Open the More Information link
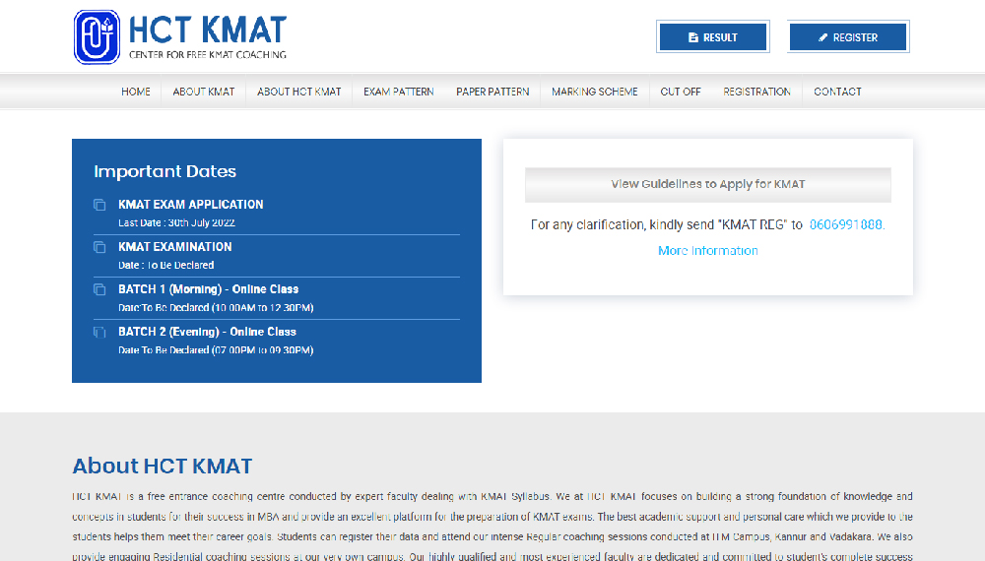 707,251
